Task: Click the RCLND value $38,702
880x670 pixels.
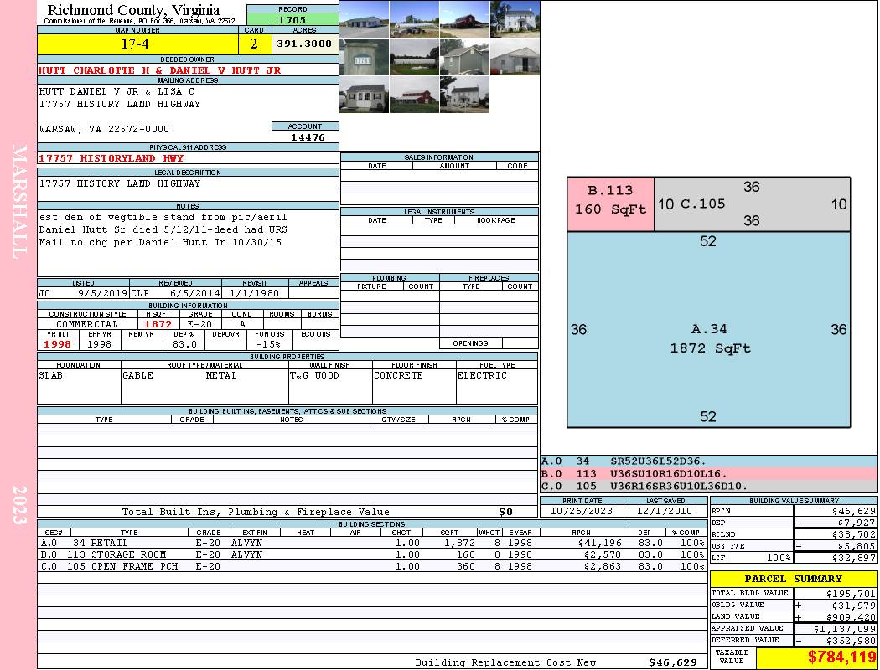Action: click(854, 534)
